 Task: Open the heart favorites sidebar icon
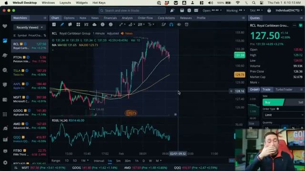5,26
